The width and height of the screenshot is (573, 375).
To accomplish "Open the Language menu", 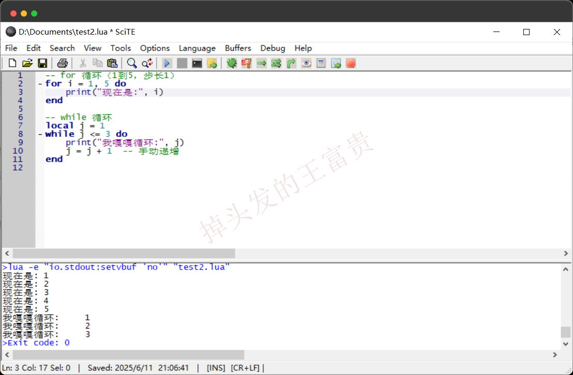I will tap(198, 48).
